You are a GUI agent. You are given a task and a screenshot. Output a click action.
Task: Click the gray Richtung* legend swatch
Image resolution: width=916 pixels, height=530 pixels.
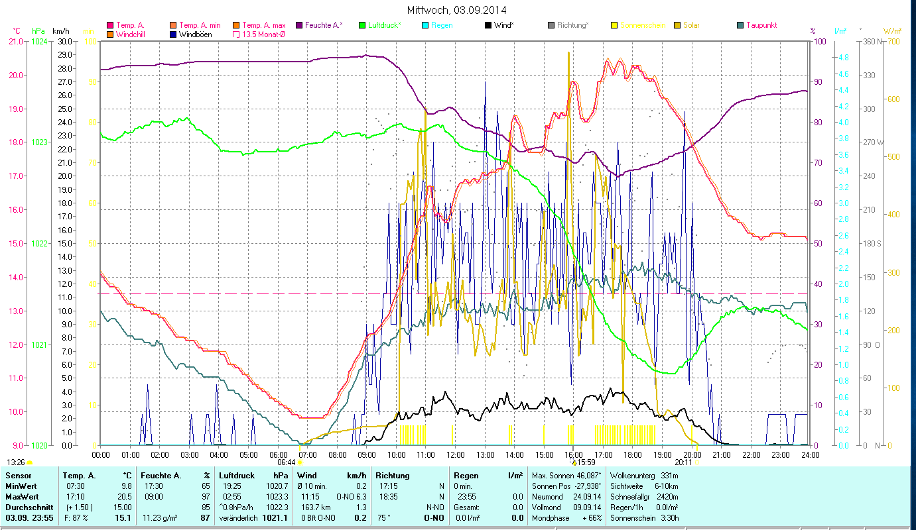click(x=551, y=25)
